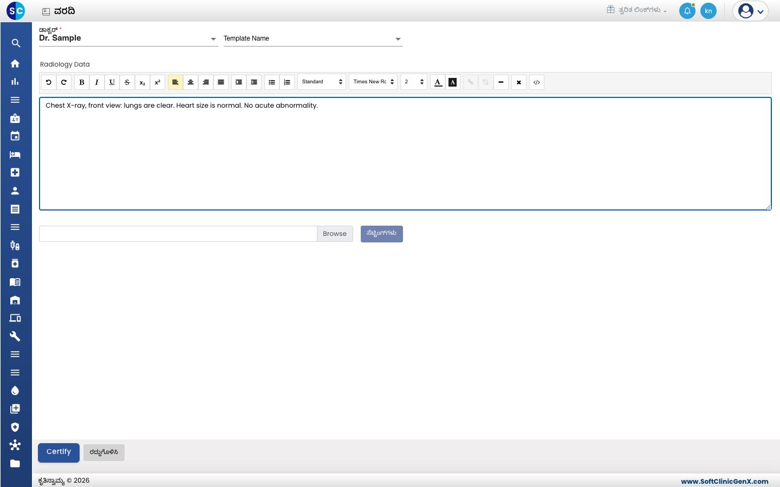
Task: Open the user profile menu
Action: [751, 11]
